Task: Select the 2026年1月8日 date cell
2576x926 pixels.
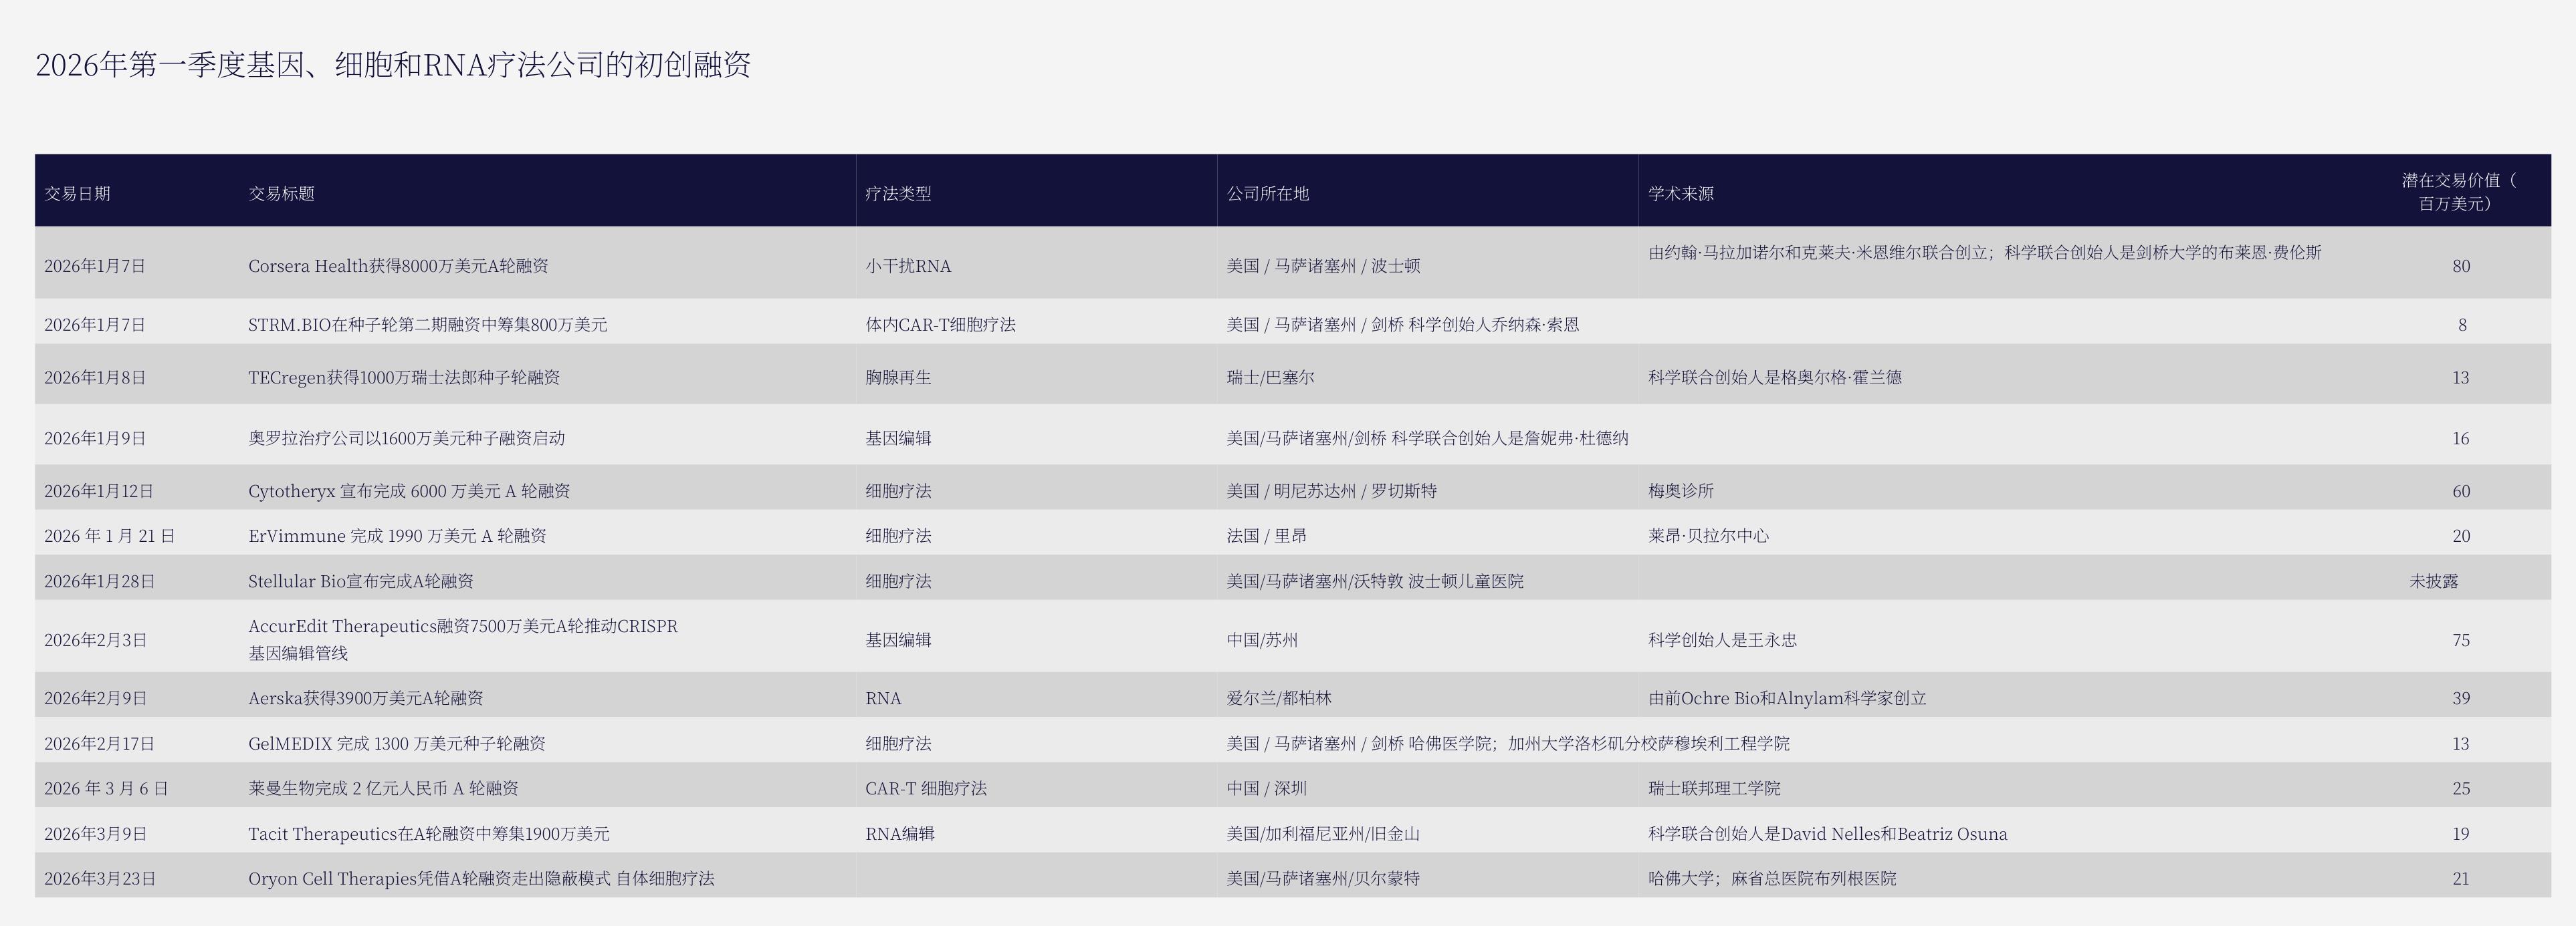Action: pyautogui.click(x=95, y=377)
